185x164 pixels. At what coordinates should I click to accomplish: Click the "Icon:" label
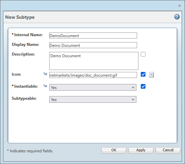tap(16, 74)
